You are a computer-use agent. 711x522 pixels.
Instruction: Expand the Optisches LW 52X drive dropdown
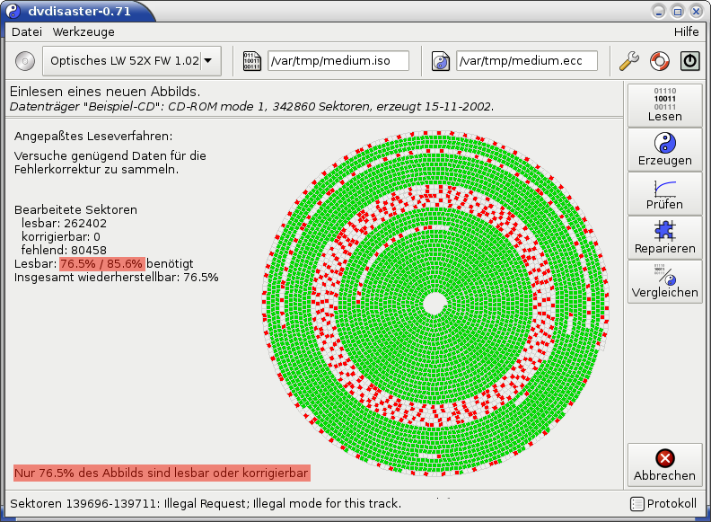tap(132, 61)
